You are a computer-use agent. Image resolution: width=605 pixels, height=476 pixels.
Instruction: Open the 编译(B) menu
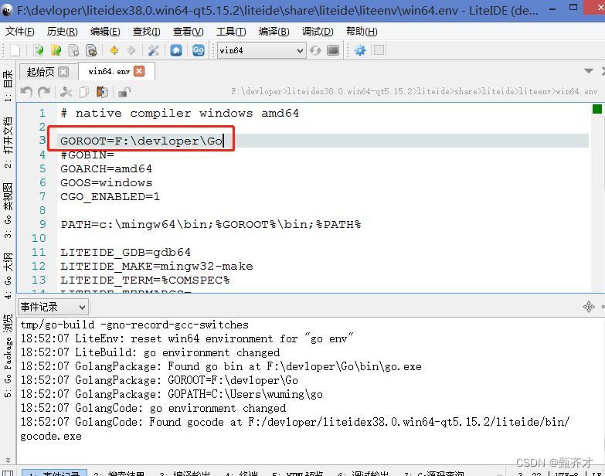(274, 32)
